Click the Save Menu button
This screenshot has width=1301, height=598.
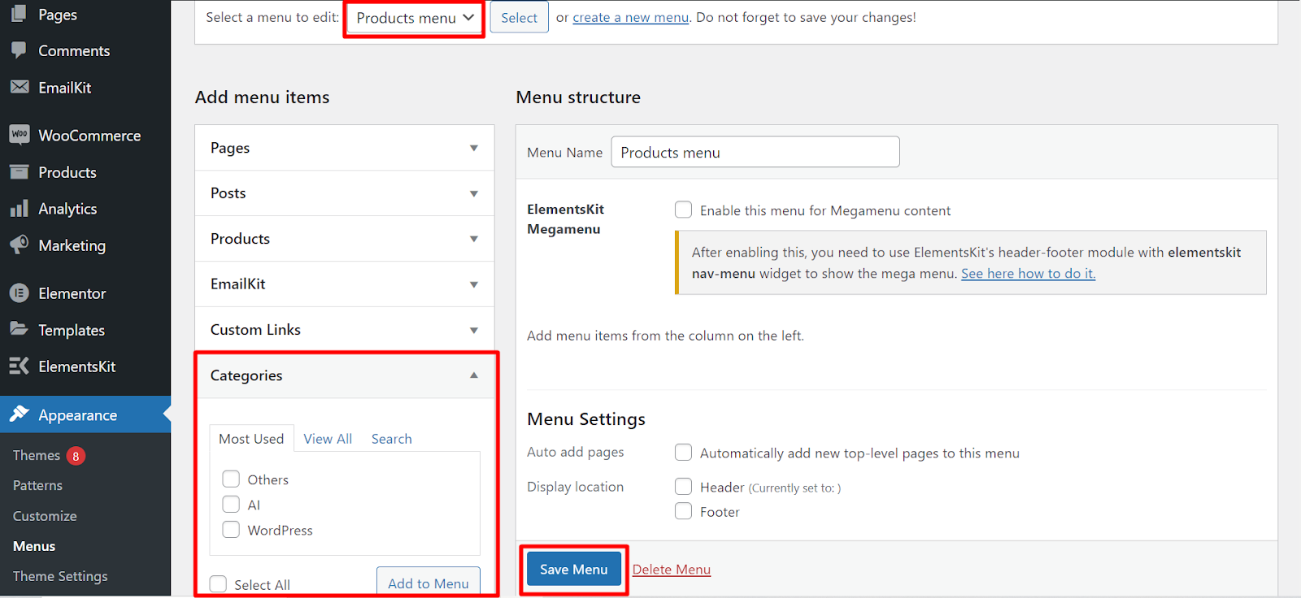click(574, 570)
